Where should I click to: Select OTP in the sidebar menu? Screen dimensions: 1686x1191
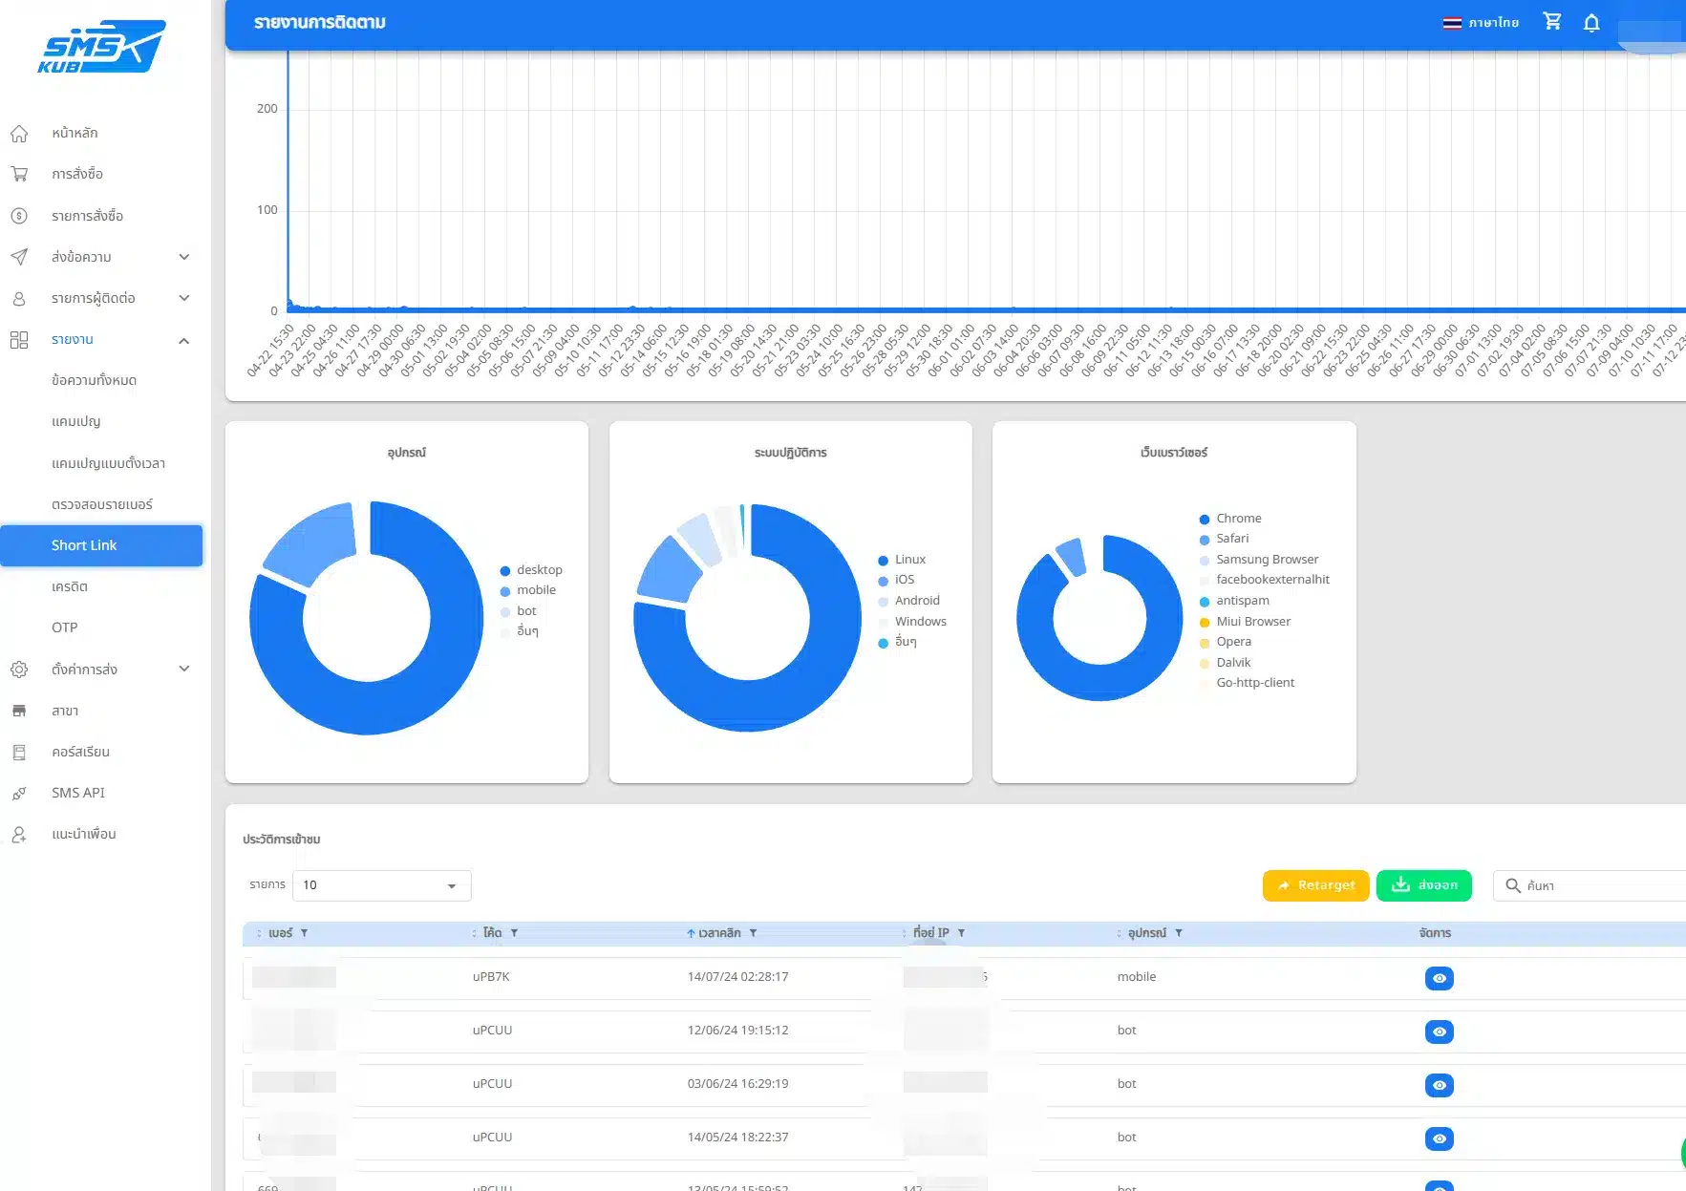coord(65,627)
